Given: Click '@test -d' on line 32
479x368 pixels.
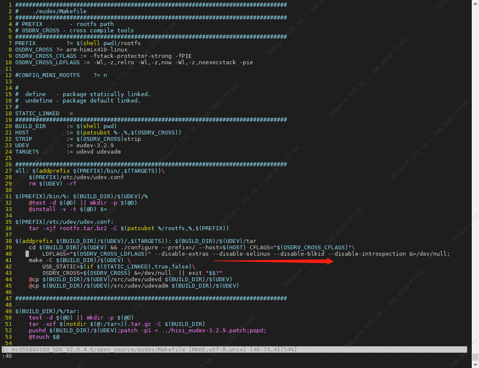Looking at the screenshot, I should 42,203.
